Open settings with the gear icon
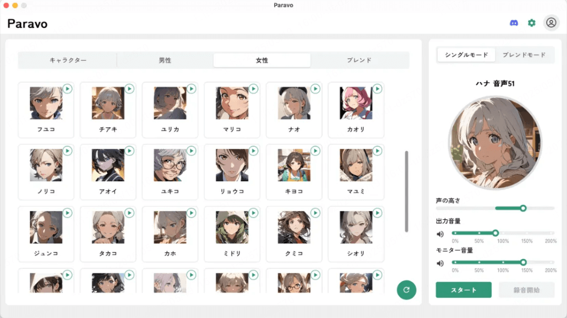The width and height of the screenshot is (567, 318). click(x=532, y=23)
